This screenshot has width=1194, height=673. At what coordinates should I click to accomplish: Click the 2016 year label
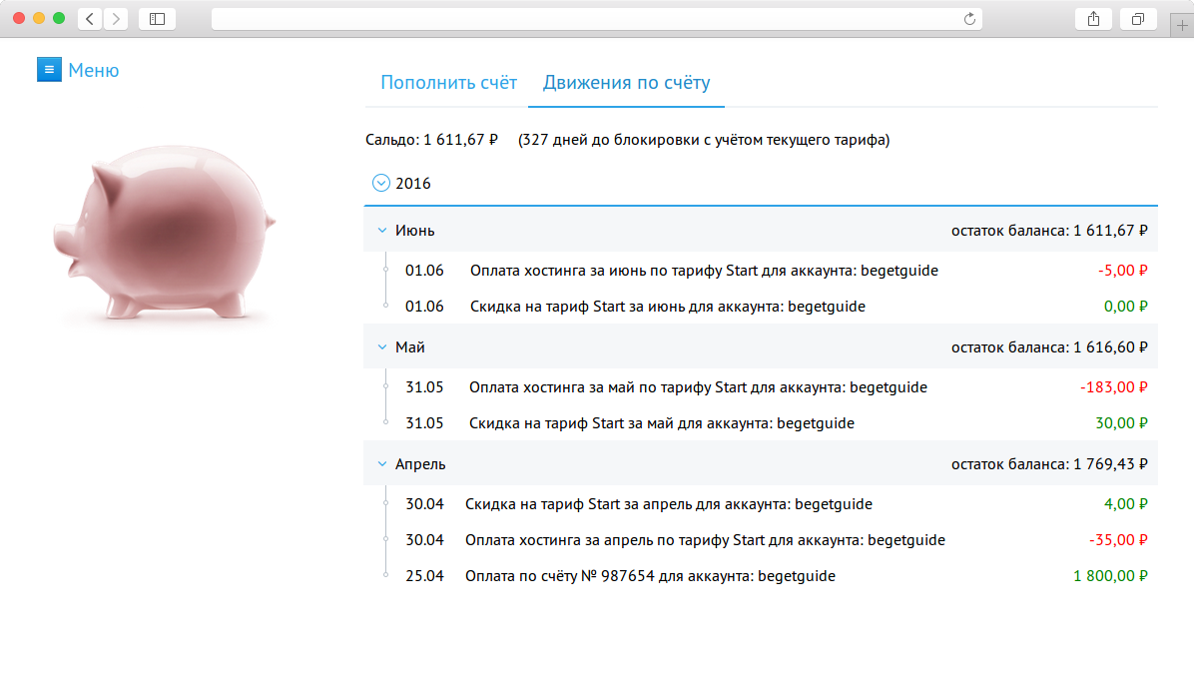tap(412, 184)
